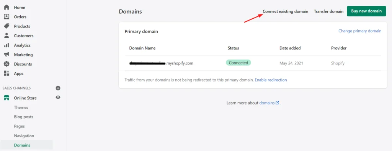Select Domains in the sidebar
Screen dimensions: 392x151
tap(22, 145)
